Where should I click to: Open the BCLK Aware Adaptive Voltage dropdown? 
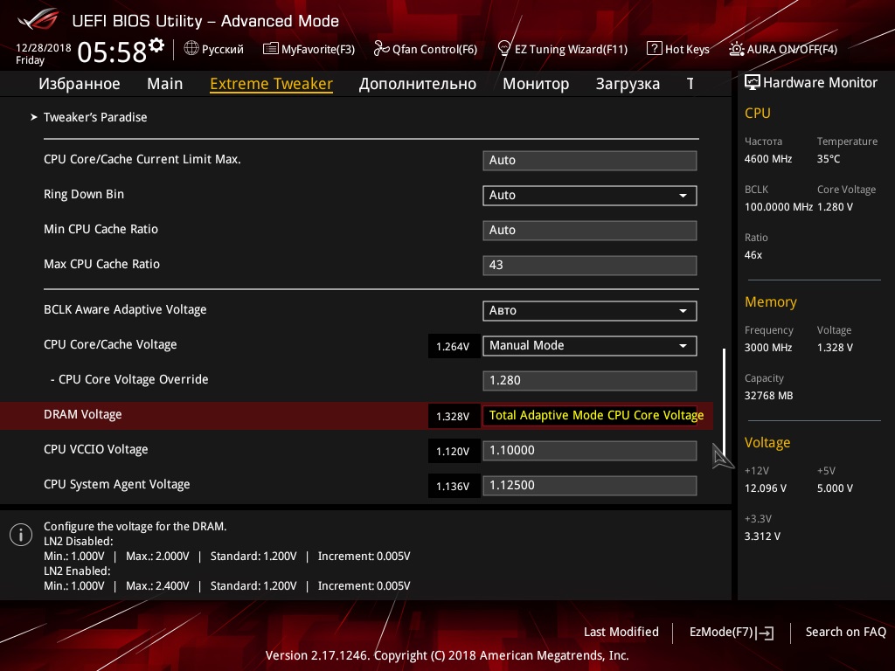tap(590, 311)
